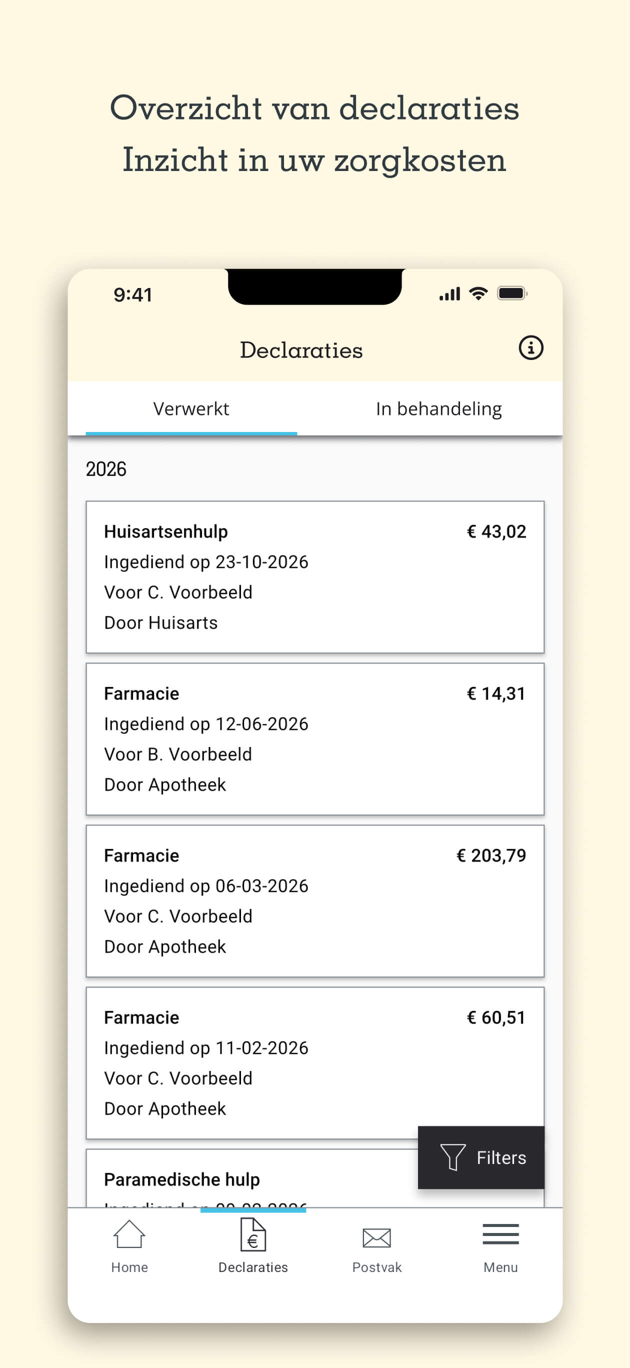This screenshot has width=630, height=1368.
Task: Tap the cellular signal bars icon
Action: tap(449, 293)
